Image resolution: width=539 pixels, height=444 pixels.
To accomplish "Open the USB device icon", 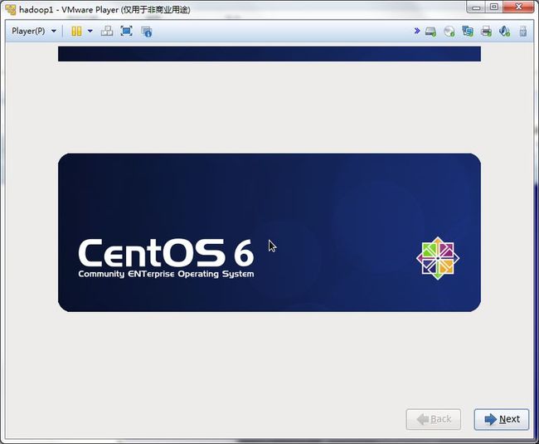I will click(x=523, y=32).
